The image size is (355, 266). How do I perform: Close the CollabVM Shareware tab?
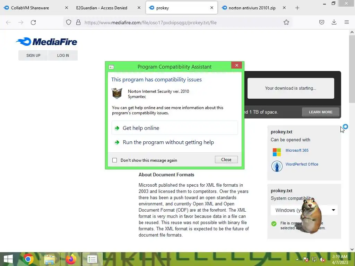(x=66, y=8)
